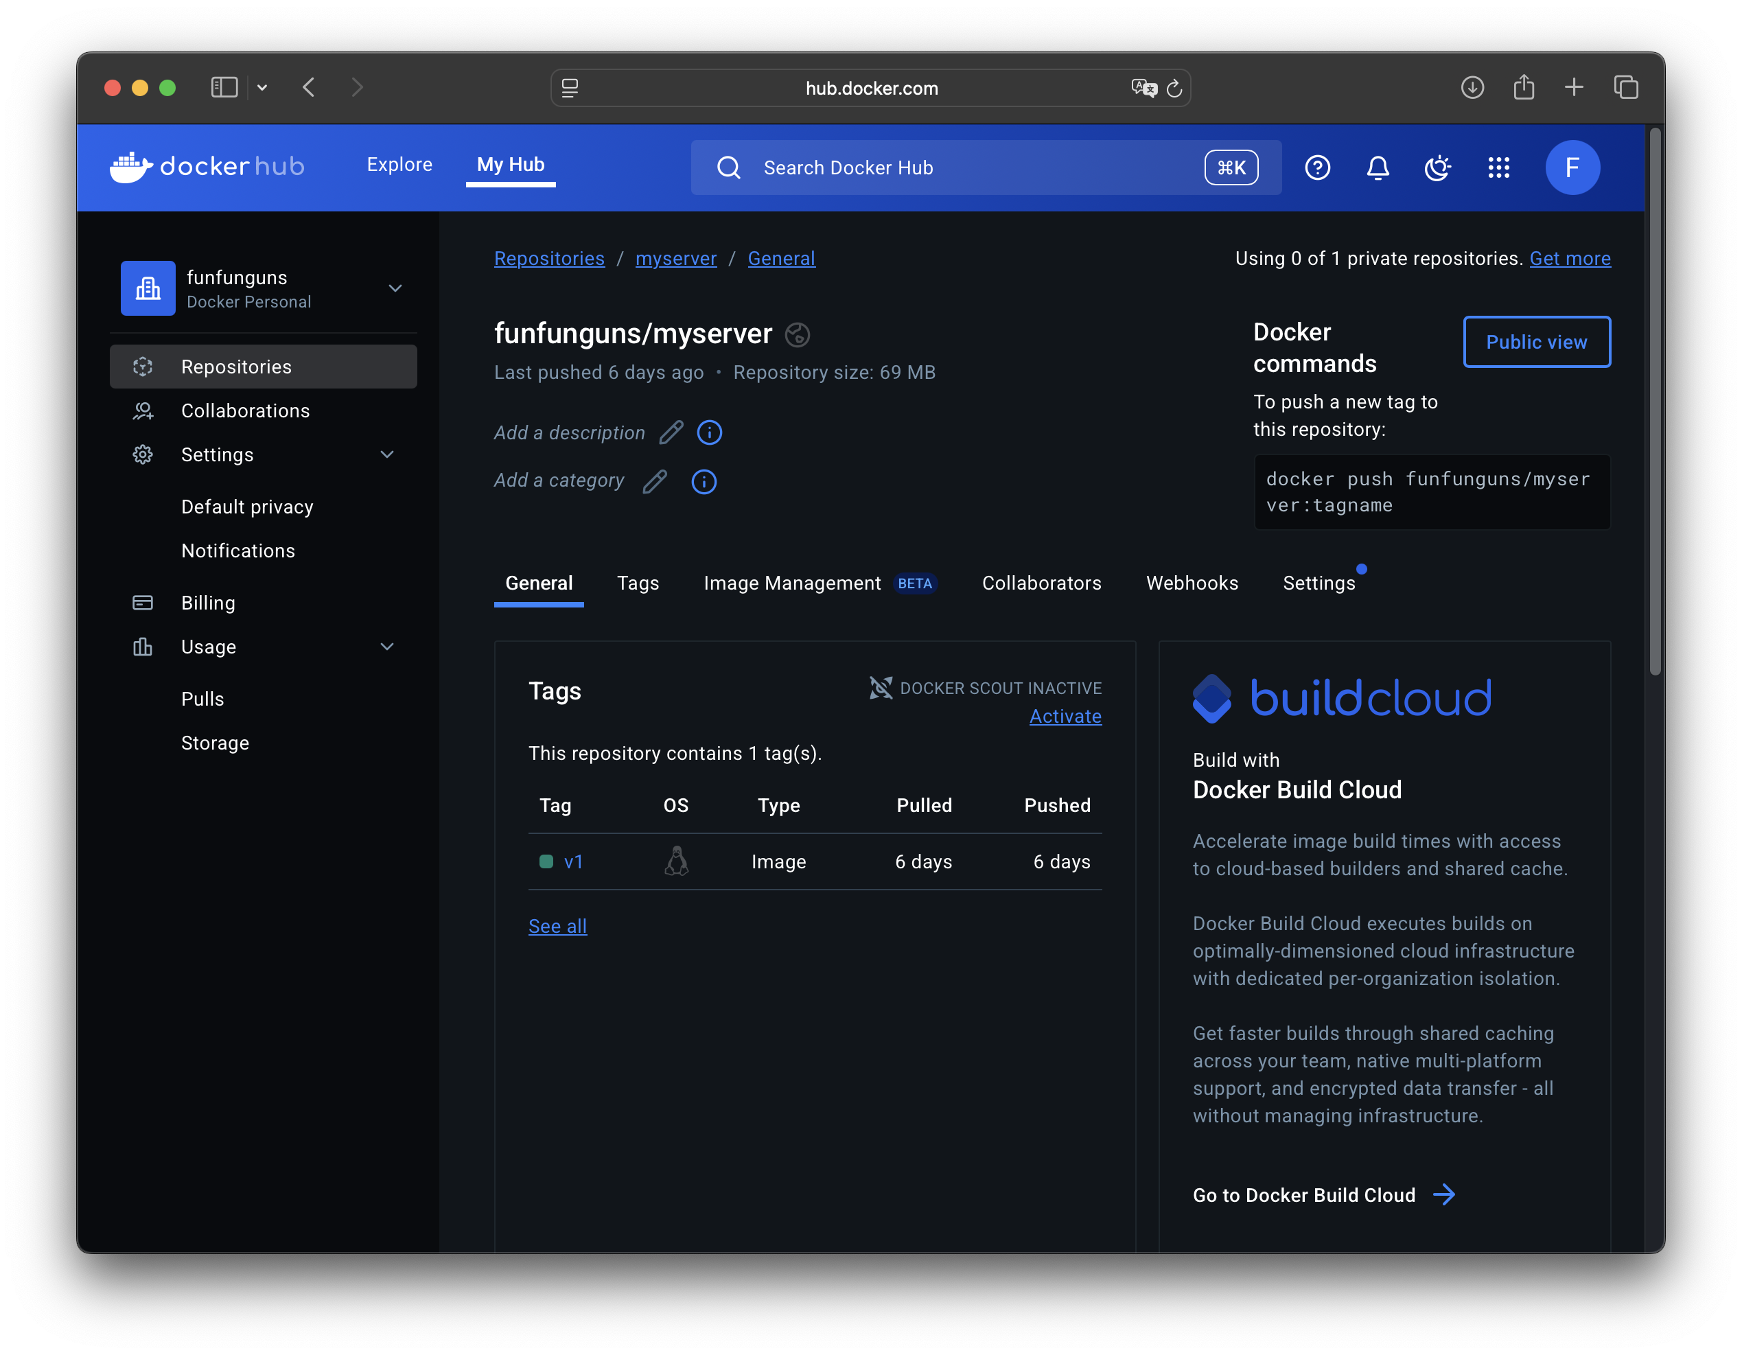1742x1355 pixels.
Task: Open Default privacy in the sidebar
Action: click(x=247, y=507)
